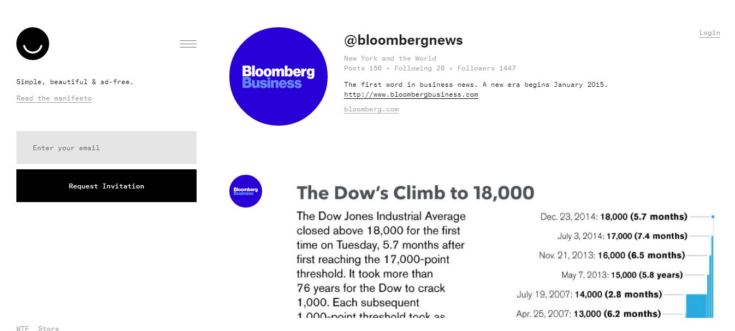The height and width of the screenshot is (331, 735).
Task: Read the manifesto link
Action: pos(54,98)
